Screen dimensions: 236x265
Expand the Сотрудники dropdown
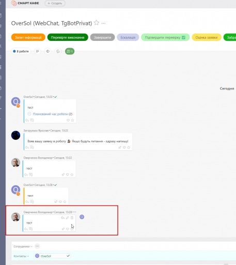(23, 246)
